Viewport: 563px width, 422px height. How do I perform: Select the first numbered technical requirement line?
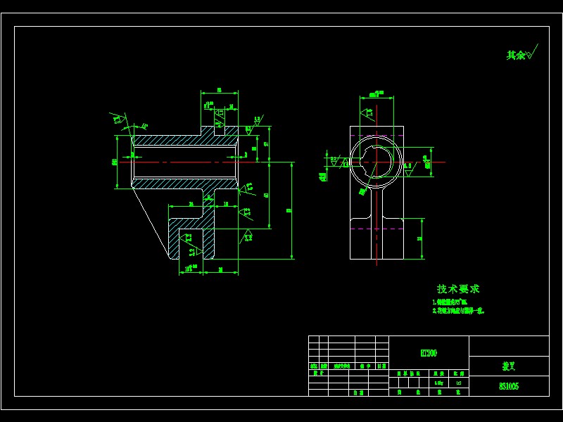[x=450, y=302]
